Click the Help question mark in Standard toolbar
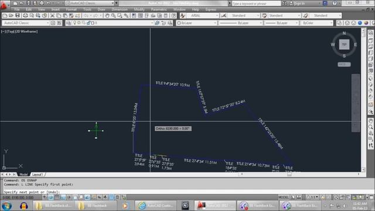 (x=174, y=16)
